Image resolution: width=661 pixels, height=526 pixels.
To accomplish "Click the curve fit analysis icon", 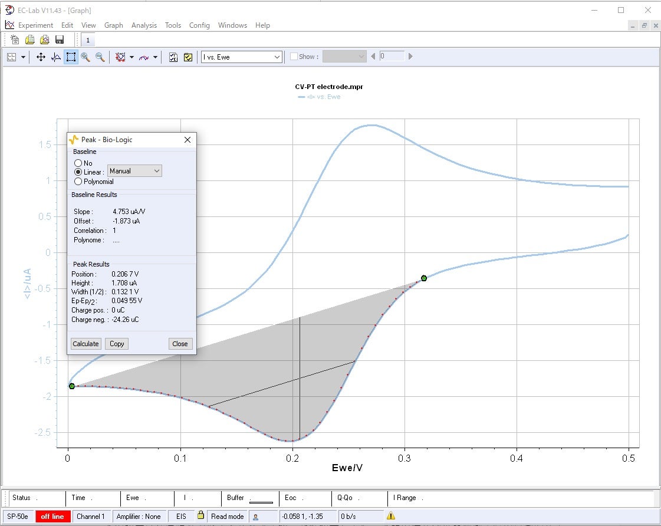I will point(144,57).
